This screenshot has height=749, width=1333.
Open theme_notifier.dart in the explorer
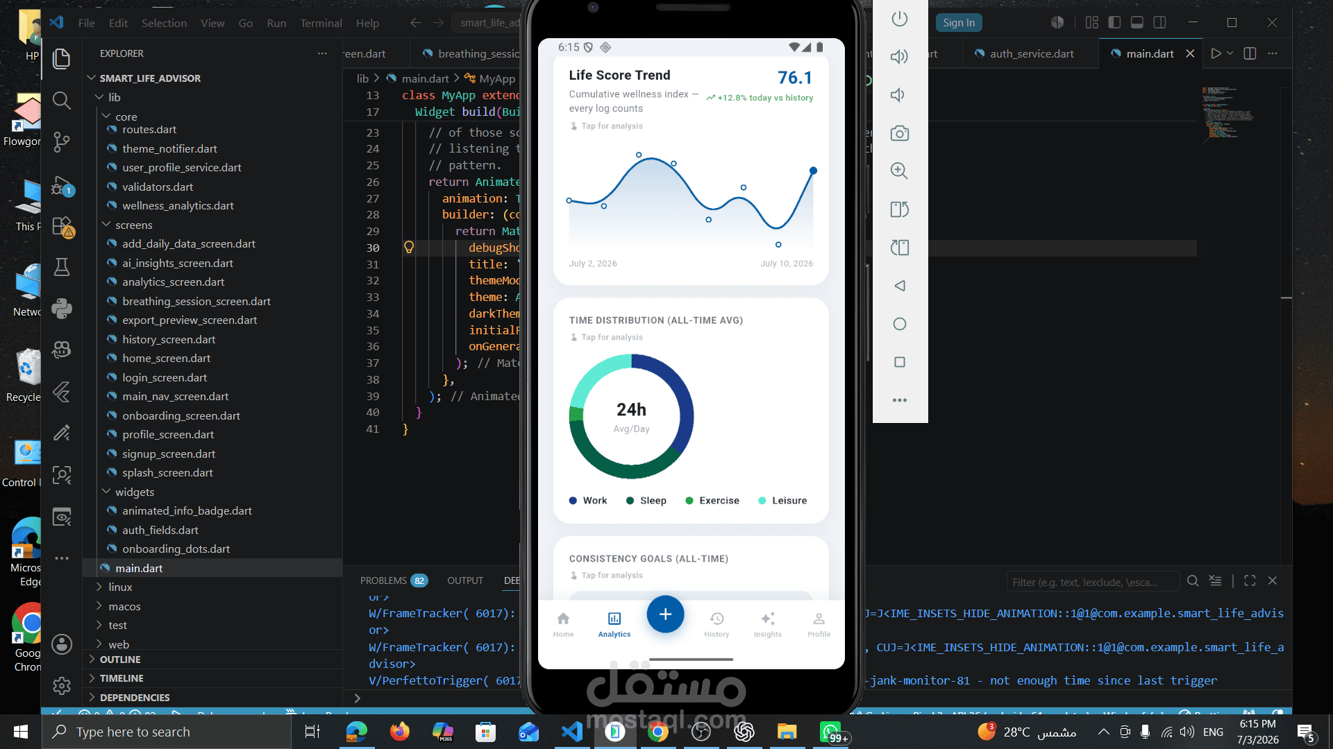pos(169,148)
